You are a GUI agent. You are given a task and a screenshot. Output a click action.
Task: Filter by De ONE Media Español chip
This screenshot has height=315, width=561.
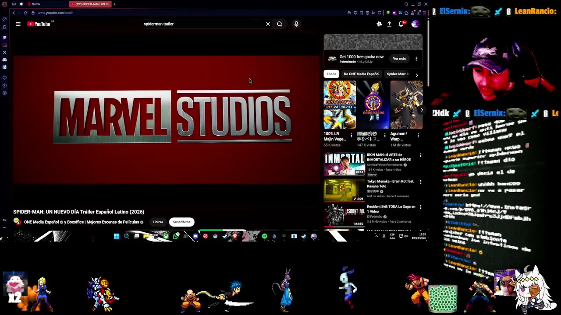tap(362, 74)
